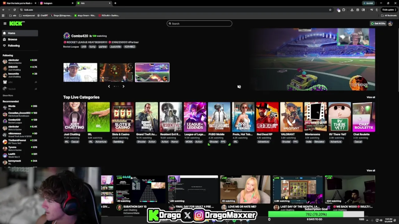The image size is (399, 224).
Task: Unmute the featured stream player
Action: click(x=239, y=87)
